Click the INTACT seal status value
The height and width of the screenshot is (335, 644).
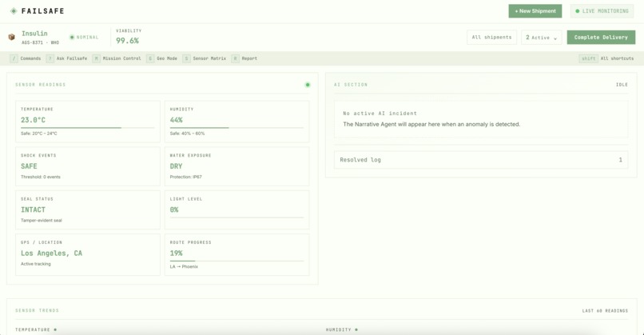coord(34,209)
